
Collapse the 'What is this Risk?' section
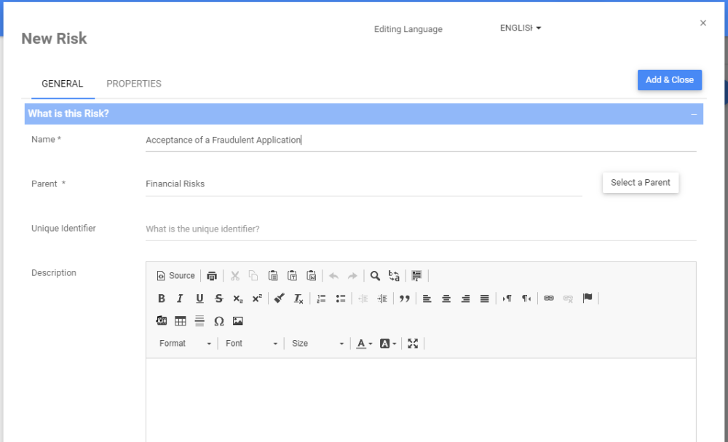(694, 114)
